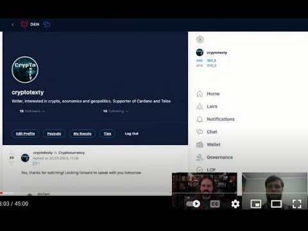Open Lairs menu item
The image size is (308, 231).
[x=212, y=107]
